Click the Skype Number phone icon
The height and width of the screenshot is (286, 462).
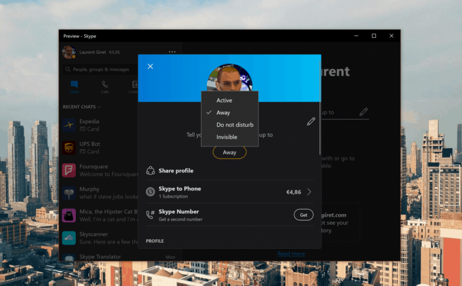coord(150,214)
